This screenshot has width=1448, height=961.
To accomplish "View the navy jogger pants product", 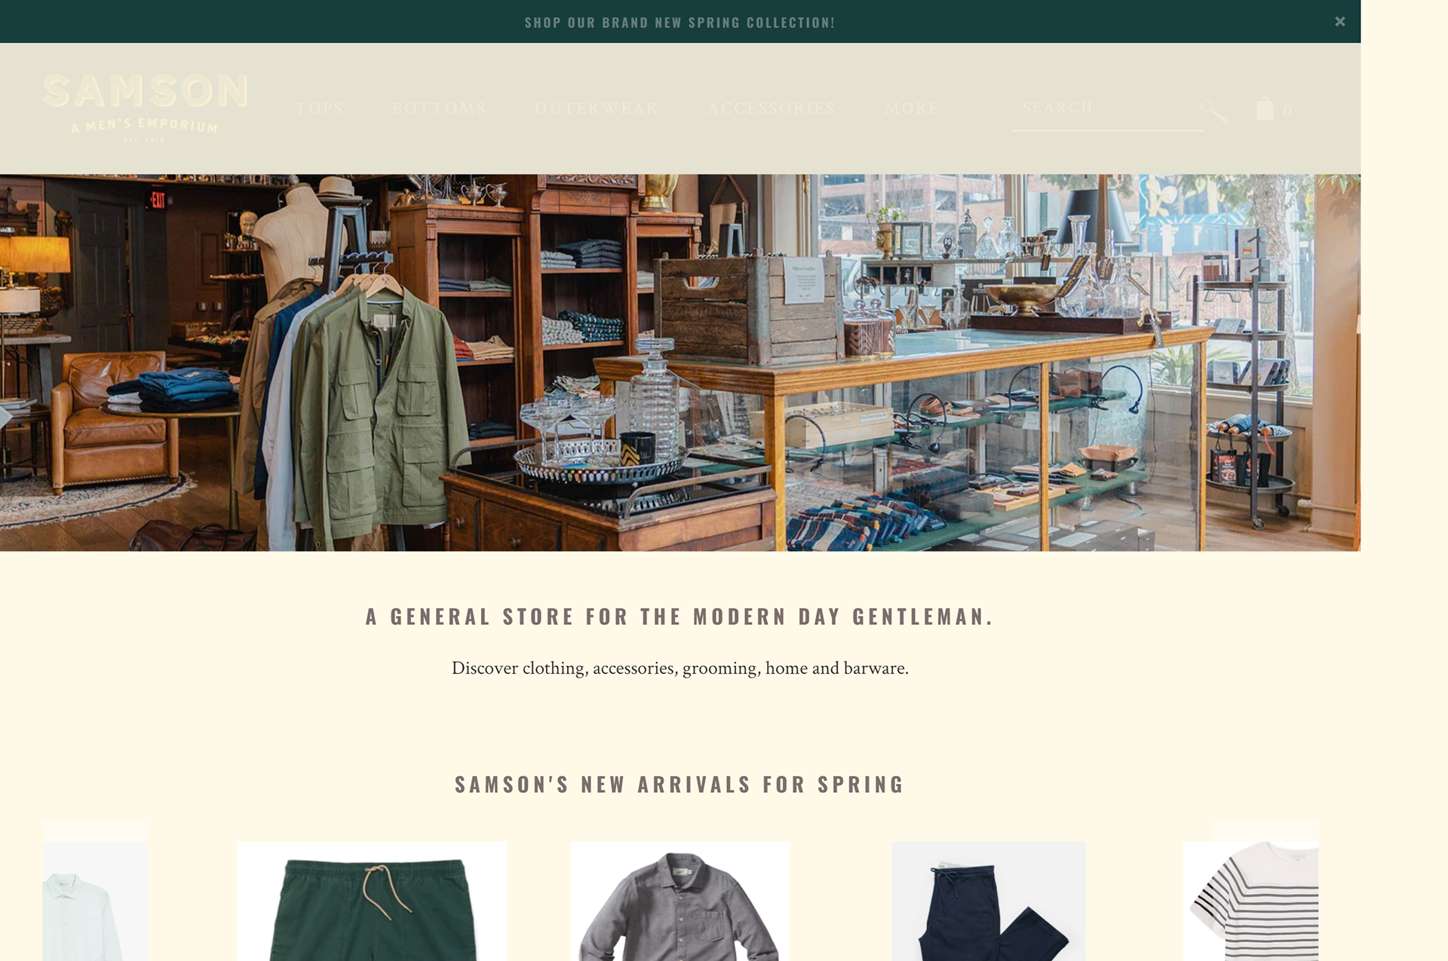I will pyautogui.click(x=988, y=901).
